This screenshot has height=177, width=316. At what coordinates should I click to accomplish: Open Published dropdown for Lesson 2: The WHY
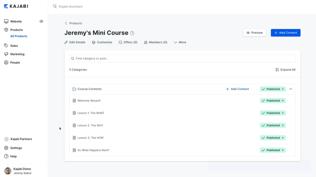point(272,125)
